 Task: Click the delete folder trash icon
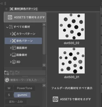[12, 73]
